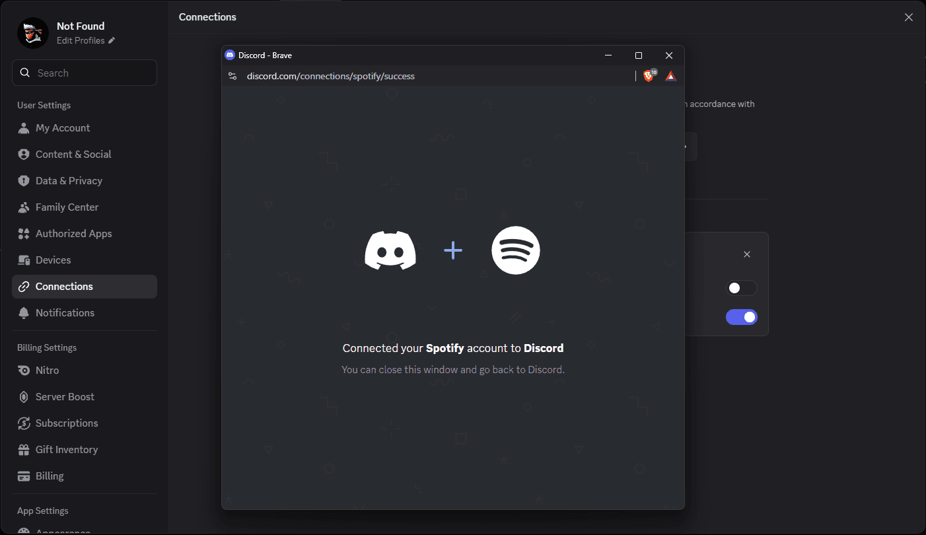
Task: Open the Authorized Apps section
Action: 73,233
